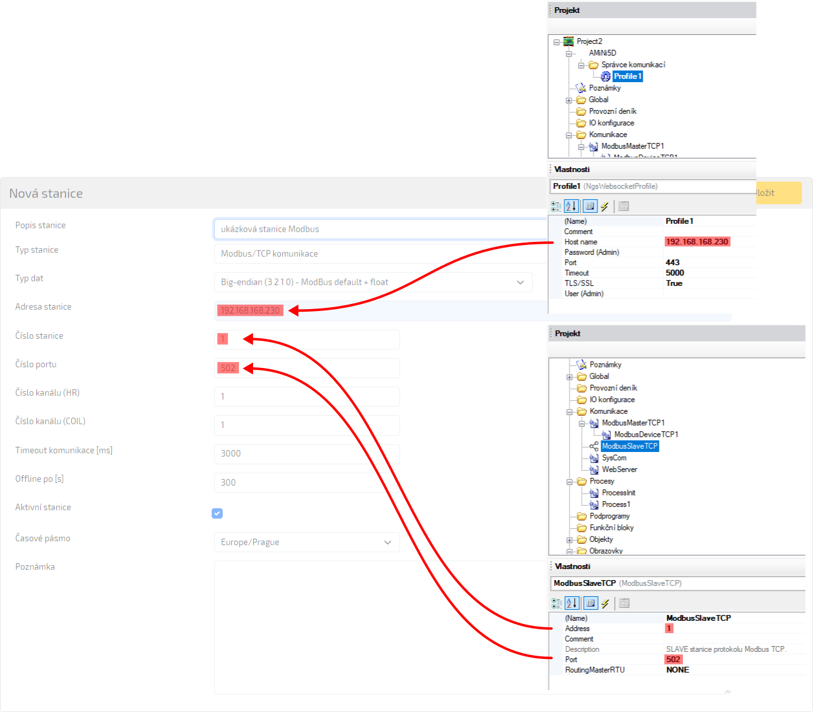This screenshot has height=712, width=813.
Task: Select the RoutingMasterRTU property row
Action: [595, 670]
